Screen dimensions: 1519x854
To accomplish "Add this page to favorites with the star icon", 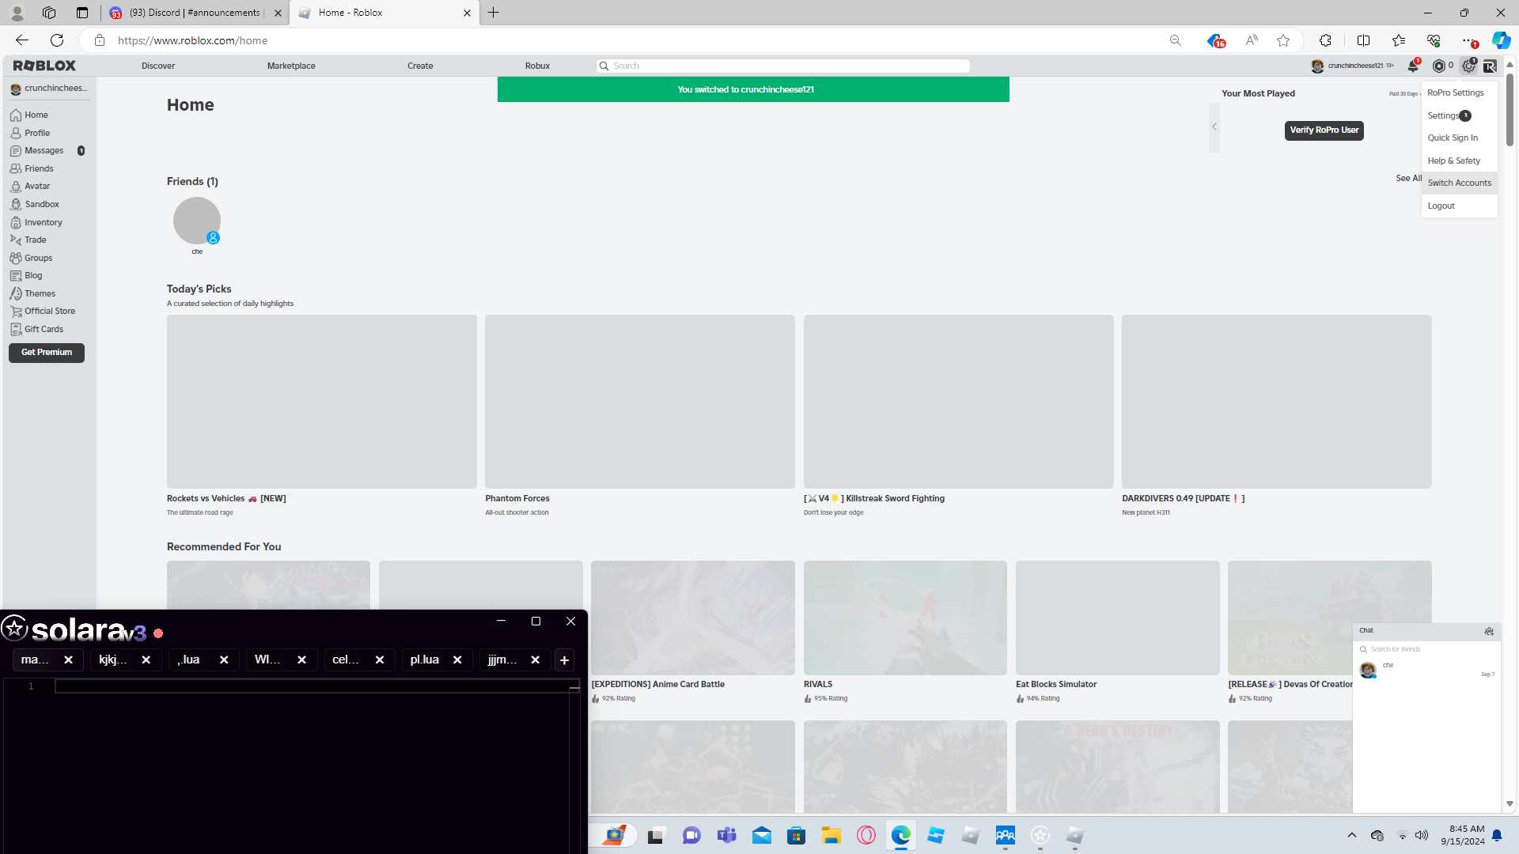I will coord(1283,40).
